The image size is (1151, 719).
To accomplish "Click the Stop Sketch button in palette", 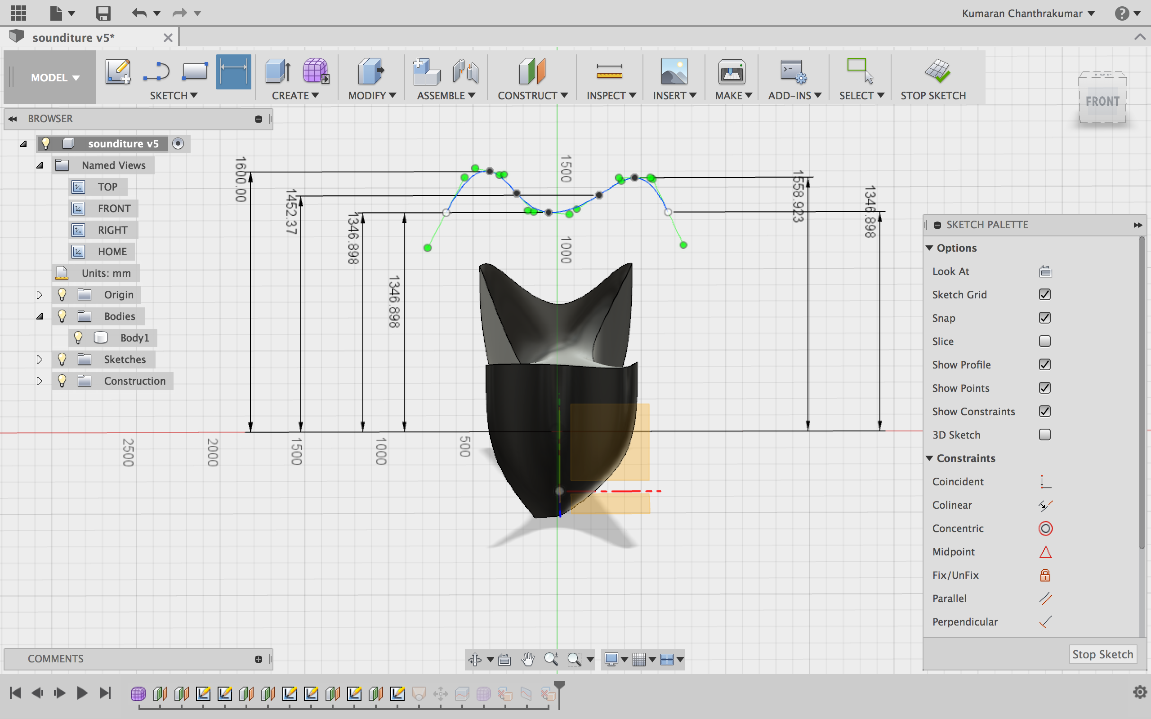I will (1102, 654).
